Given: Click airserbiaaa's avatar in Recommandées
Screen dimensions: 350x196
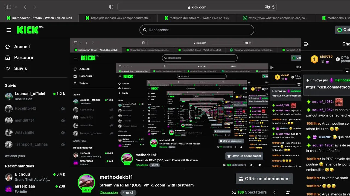Looking at the screenshot, I should point(9,189).
